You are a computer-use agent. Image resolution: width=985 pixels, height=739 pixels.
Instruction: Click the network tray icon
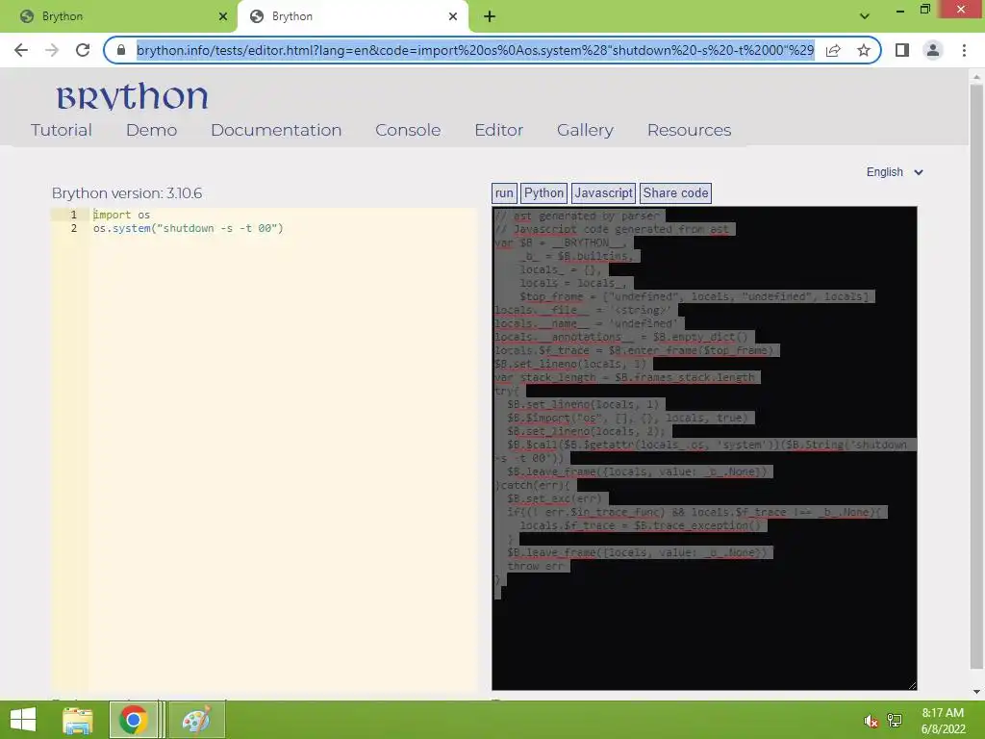[x=895, y=721]
